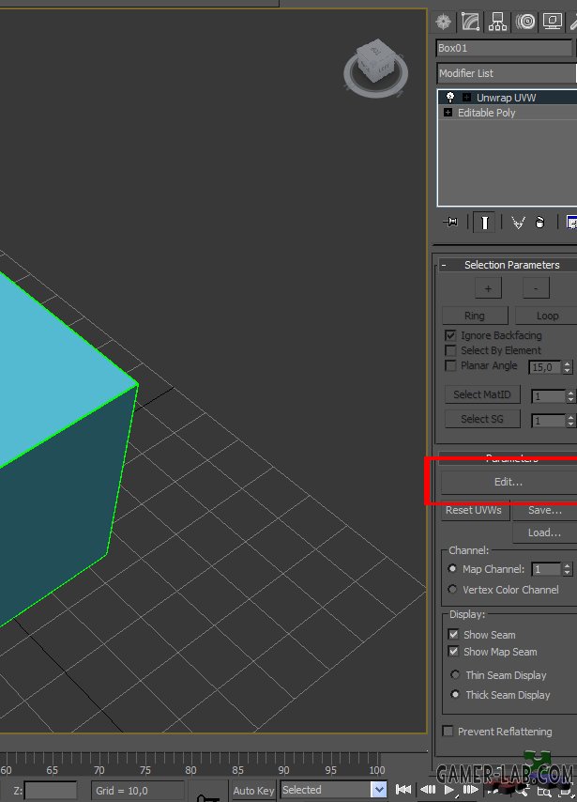Click the Make Unique icon
The height and width of the screenshot is (802, 577).
[x=517, y=223]
